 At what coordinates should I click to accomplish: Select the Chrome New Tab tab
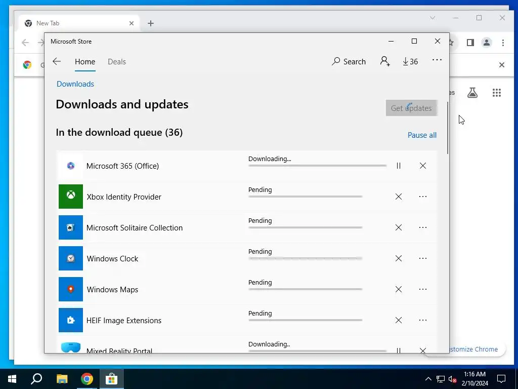tap(79, 23)
